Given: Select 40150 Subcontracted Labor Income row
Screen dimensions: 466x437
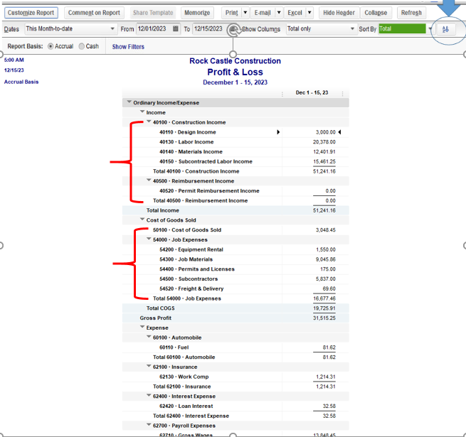Looking at the screenshot, I should [x=235, y=161].
